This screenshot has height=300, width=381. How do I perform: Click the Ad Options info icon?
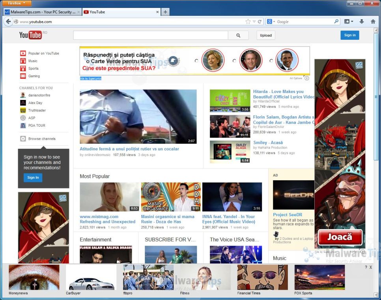click(x=307, y=78)
